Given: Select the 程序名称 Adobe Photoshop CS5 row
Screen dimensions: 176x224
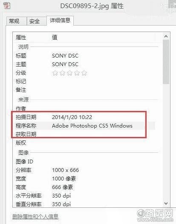Looking at the screenshot, I should pos(85,126).
